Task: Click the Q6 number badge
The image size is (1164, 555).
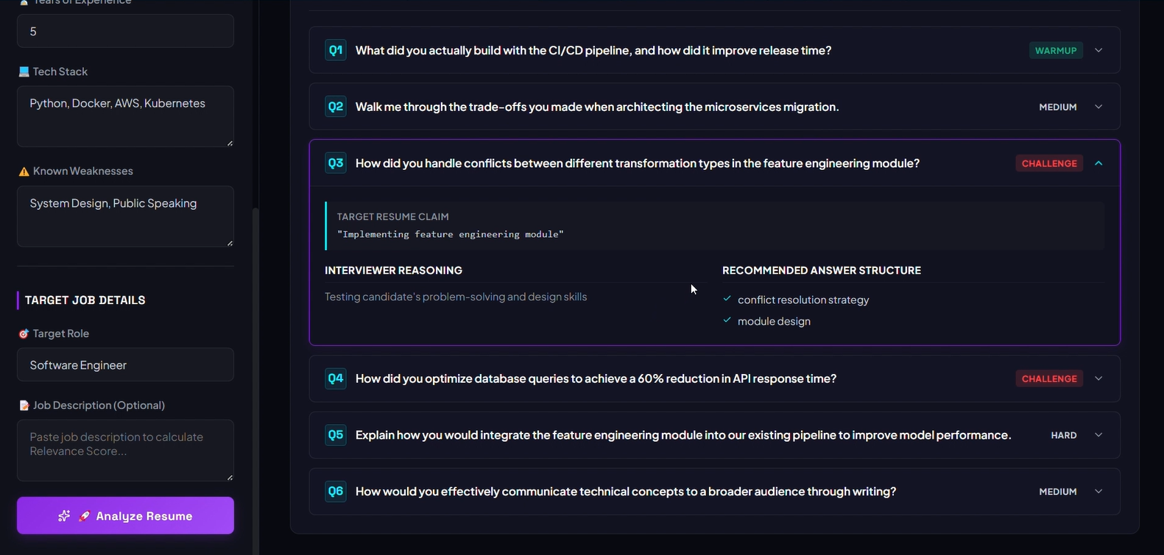Action: [x=336, y=492]
